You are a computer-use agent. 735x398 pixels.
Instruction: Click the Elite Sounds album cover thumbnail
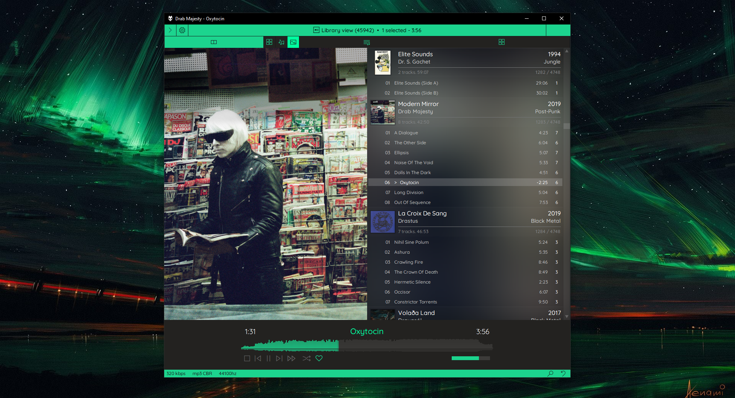click(382, 62)
